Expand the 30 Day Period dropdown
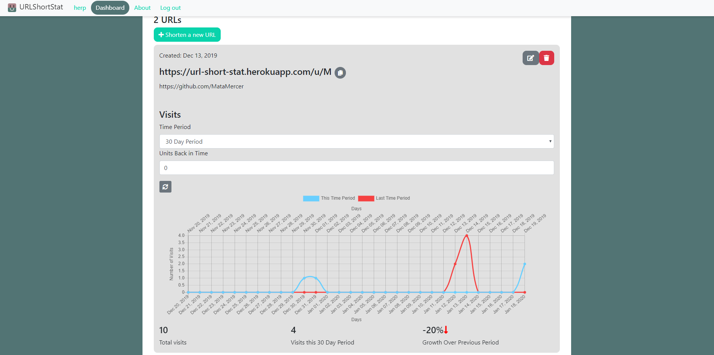This screenshot has width=714, height=355. [356, 141]
